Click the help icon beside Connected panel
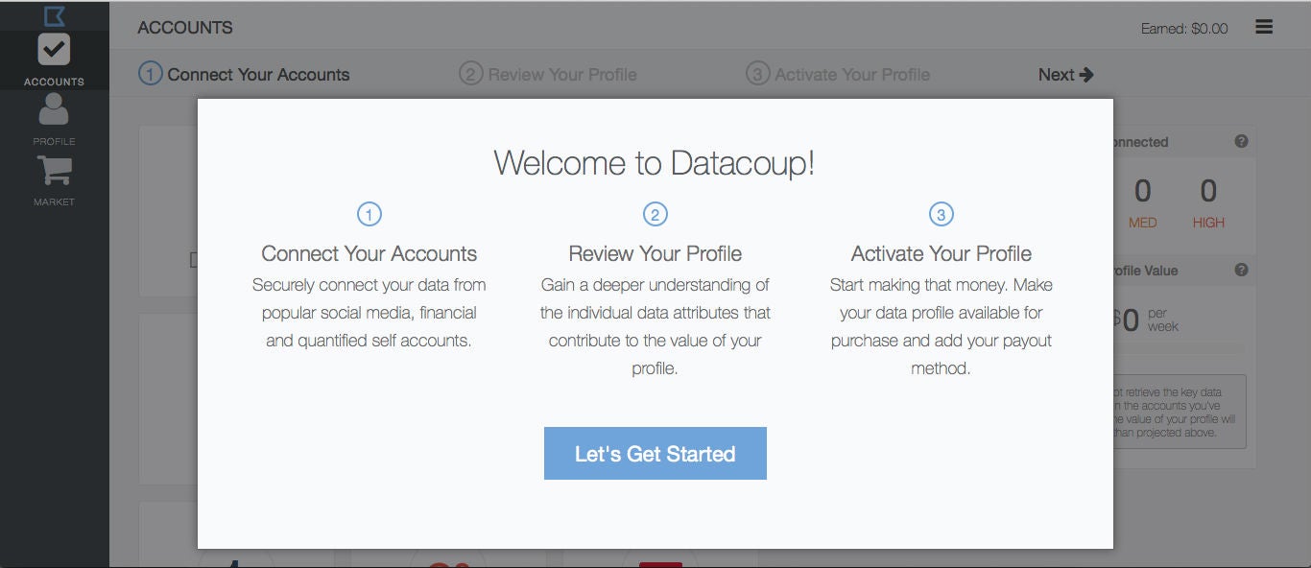 pos(1241,142)
